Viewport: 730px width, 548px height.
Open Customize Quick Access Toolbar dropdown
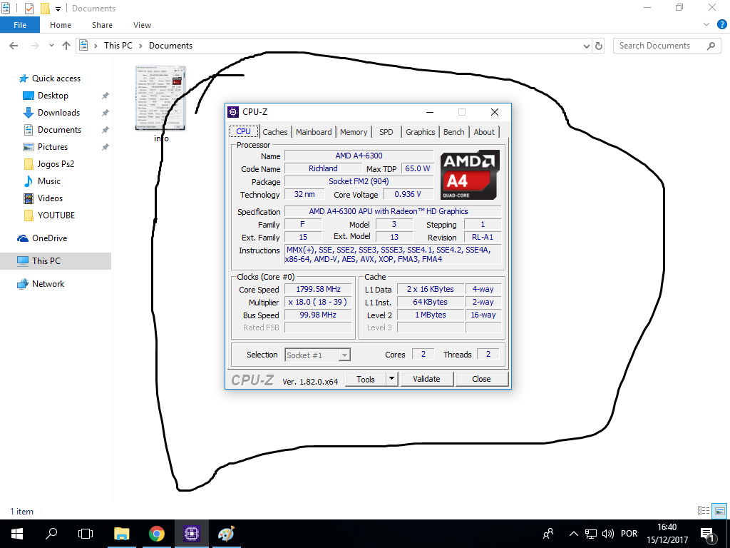[58, 9]
